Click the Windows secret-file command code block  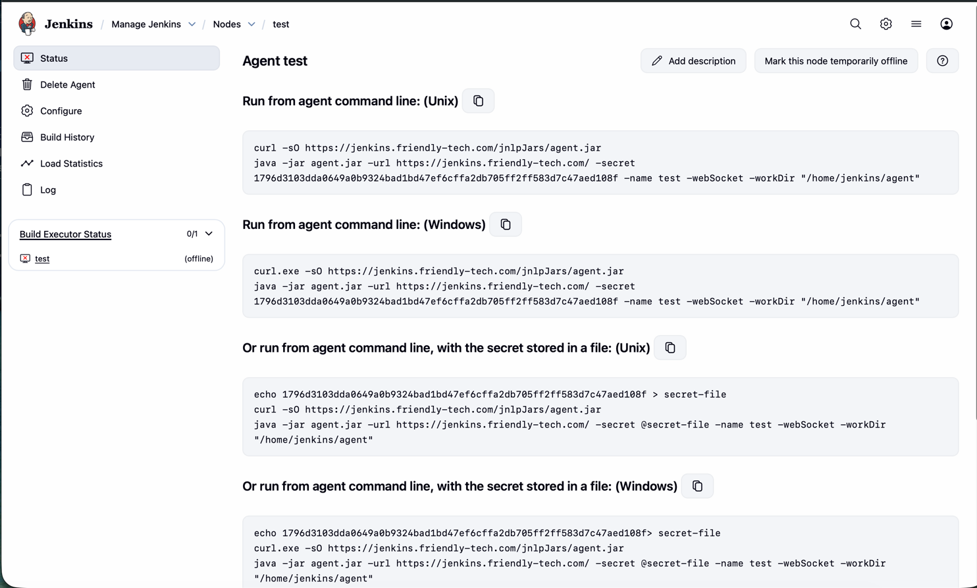600,552
